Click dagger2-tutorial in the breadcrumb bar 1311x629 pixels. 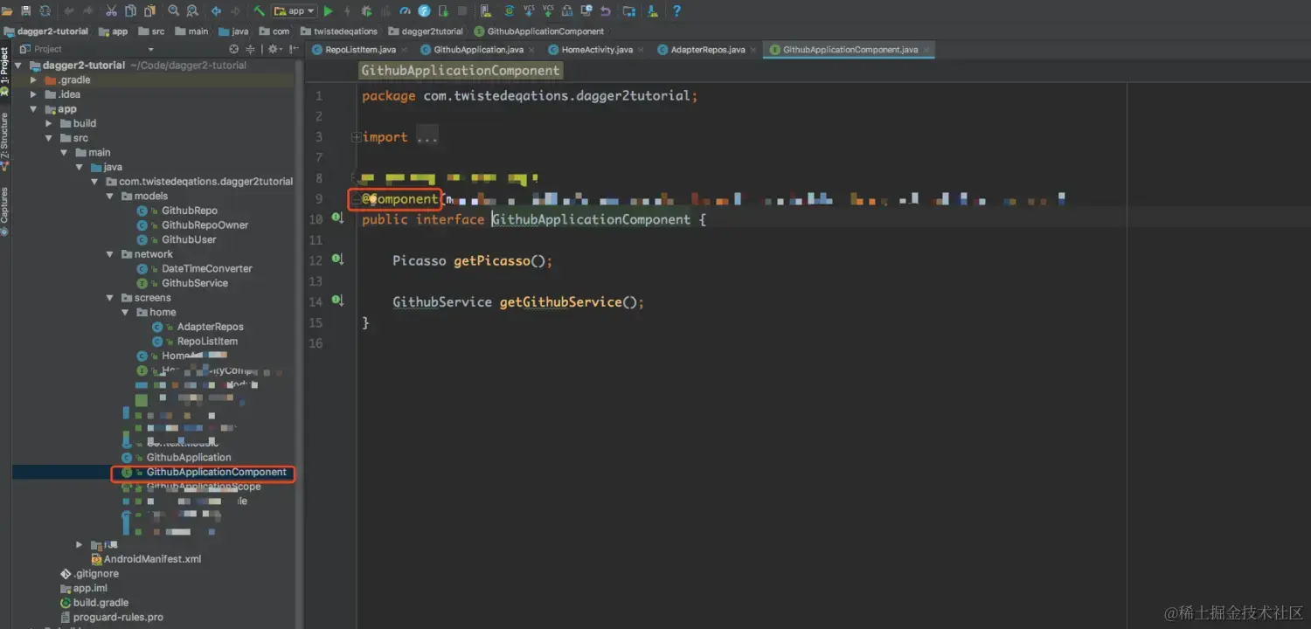[46, 31]
